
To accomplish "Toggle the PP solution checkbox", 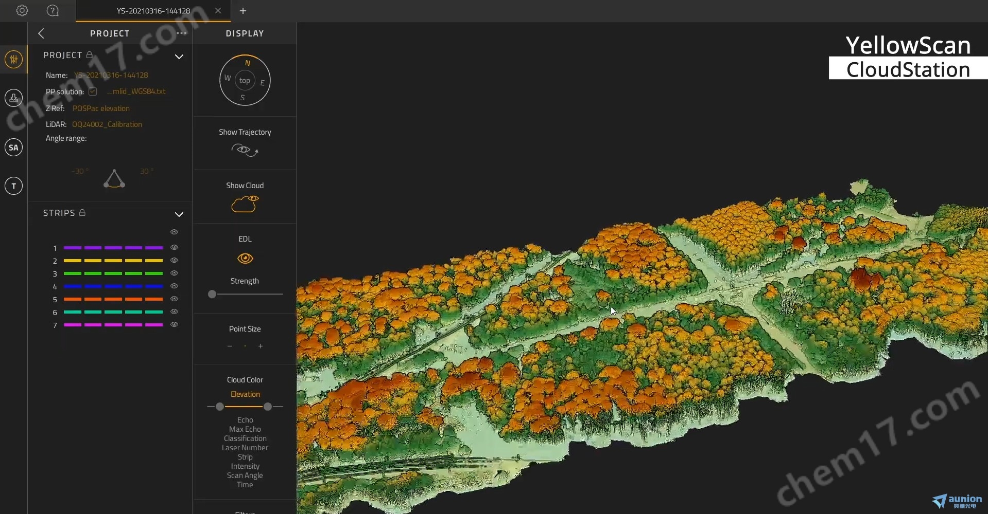I will [x=93, y=91].
